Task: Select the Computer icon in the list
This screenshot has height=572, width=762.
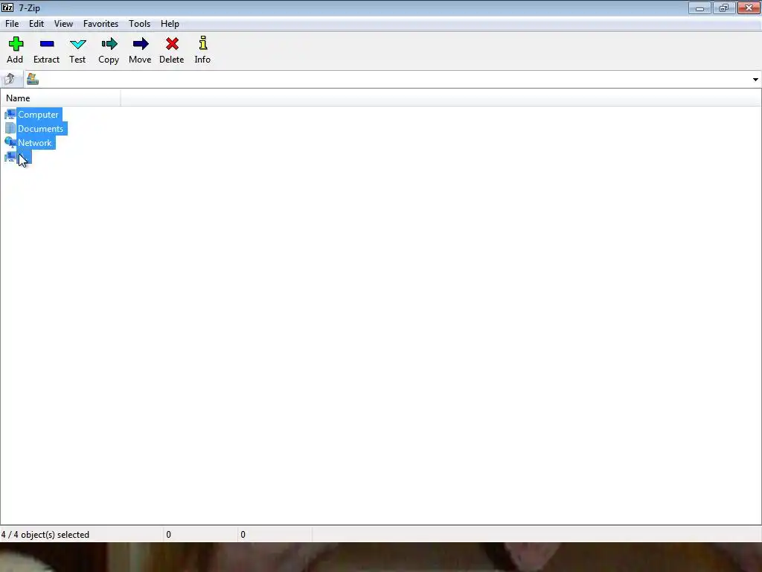Action: 10,114
